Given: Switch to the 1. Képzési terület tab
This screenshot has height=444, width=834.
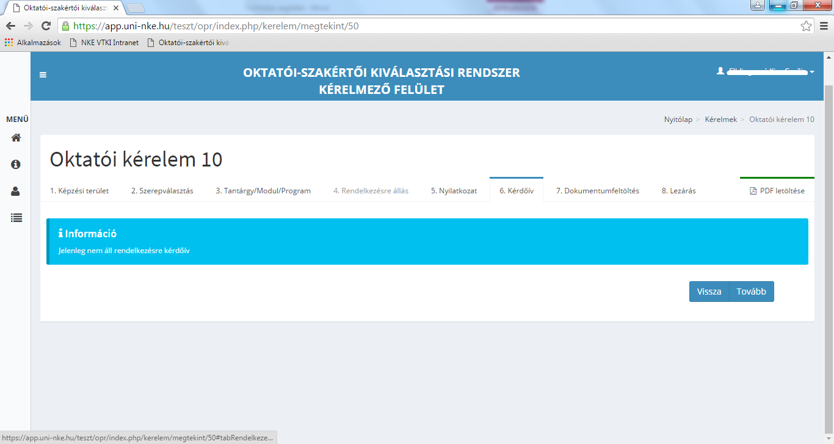Looking at the screenshot, I should (x=79, y=191).
